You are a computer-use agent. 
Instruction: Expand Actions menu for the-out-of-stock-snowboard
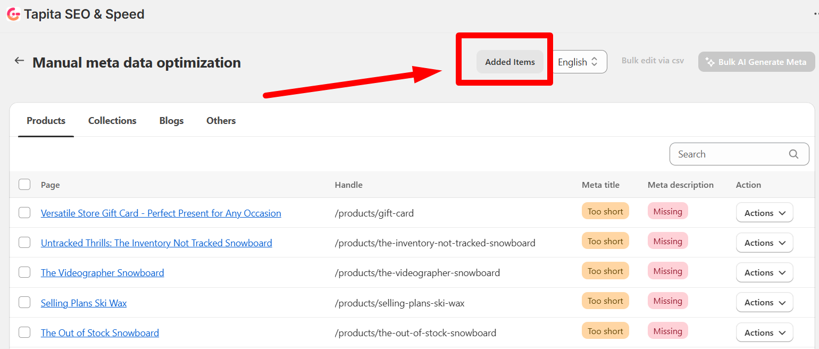click(x=764, y=333)
